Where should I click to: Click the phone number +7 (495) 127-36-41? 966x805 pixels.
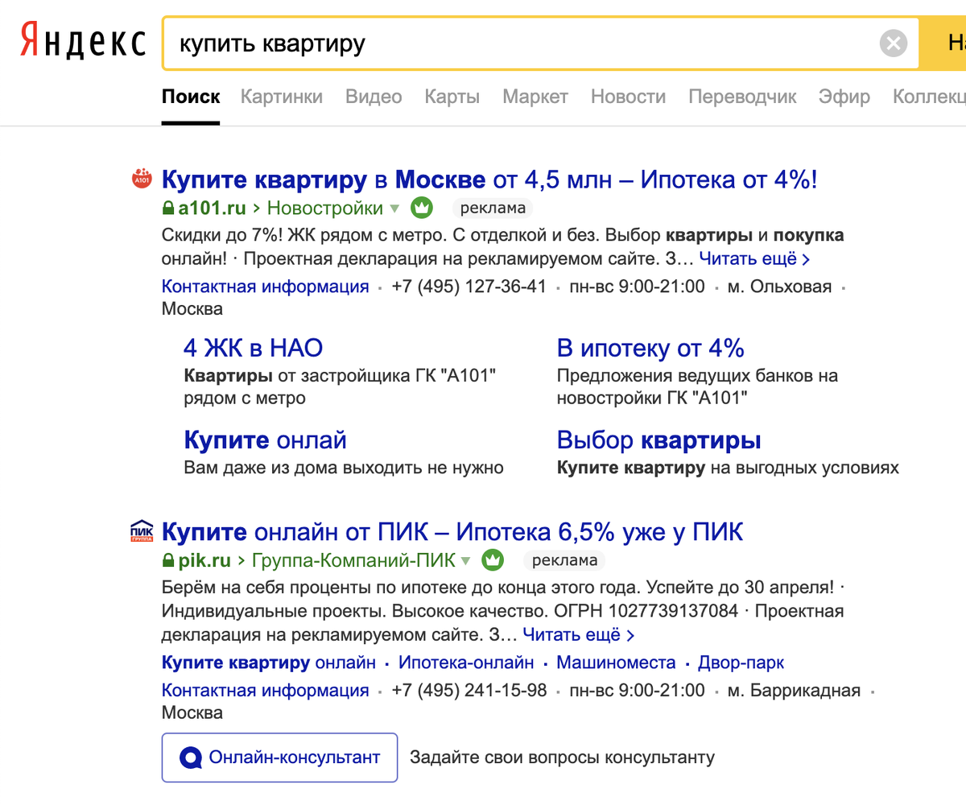469,287
